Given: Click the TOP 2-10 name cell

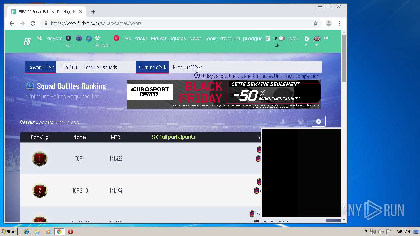Looking at the screenshot, I should coord(80,191).
